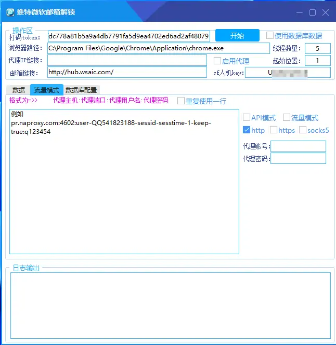
Task: Check the API模式 checkbox
Action: 247,117
